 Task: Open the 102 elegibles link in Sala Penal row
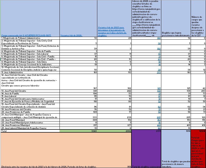(x=159, y=49)
